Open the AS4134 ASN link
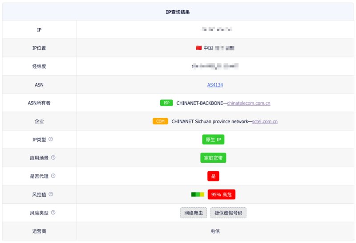This screenshot has width=356, height=243. click(215, 85)
